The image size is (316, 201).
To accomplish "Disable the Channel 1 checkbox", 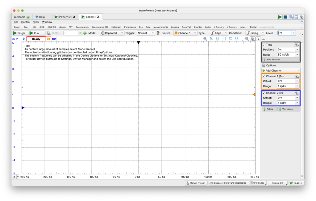I will (264, 76).
